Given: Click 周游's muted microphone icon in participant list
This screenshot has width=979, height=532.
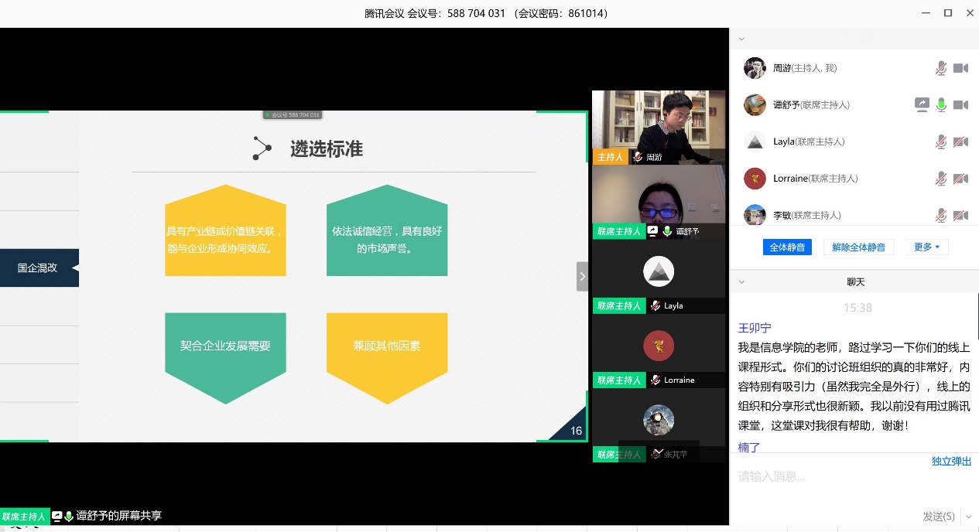Looking at the screenshot, I should (x=941, y=68).
